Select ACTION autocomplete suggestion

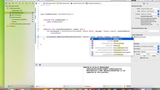[112, 41]
